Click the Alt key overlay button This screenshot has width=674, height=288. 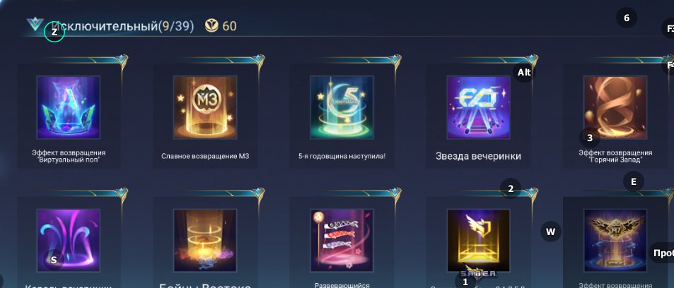524,73
